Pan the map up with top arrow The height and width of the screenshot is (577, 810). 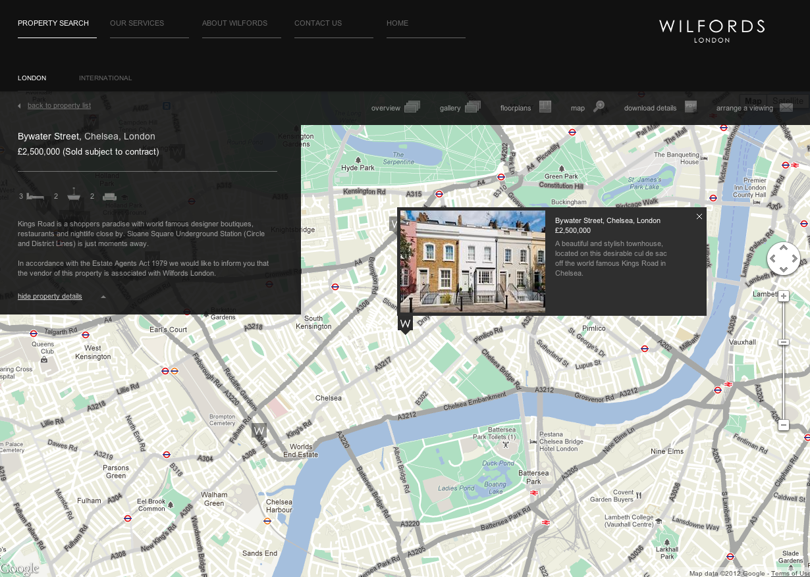[784, 248]
